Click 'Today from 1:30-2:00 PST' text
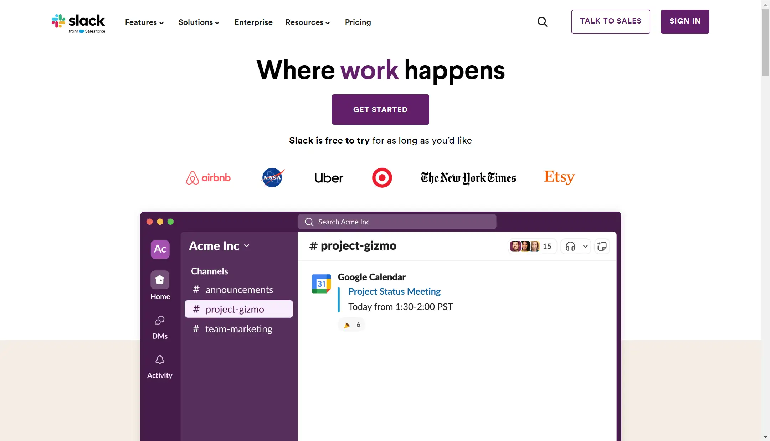This screenshot has height=441, width=770. [400, 307]
